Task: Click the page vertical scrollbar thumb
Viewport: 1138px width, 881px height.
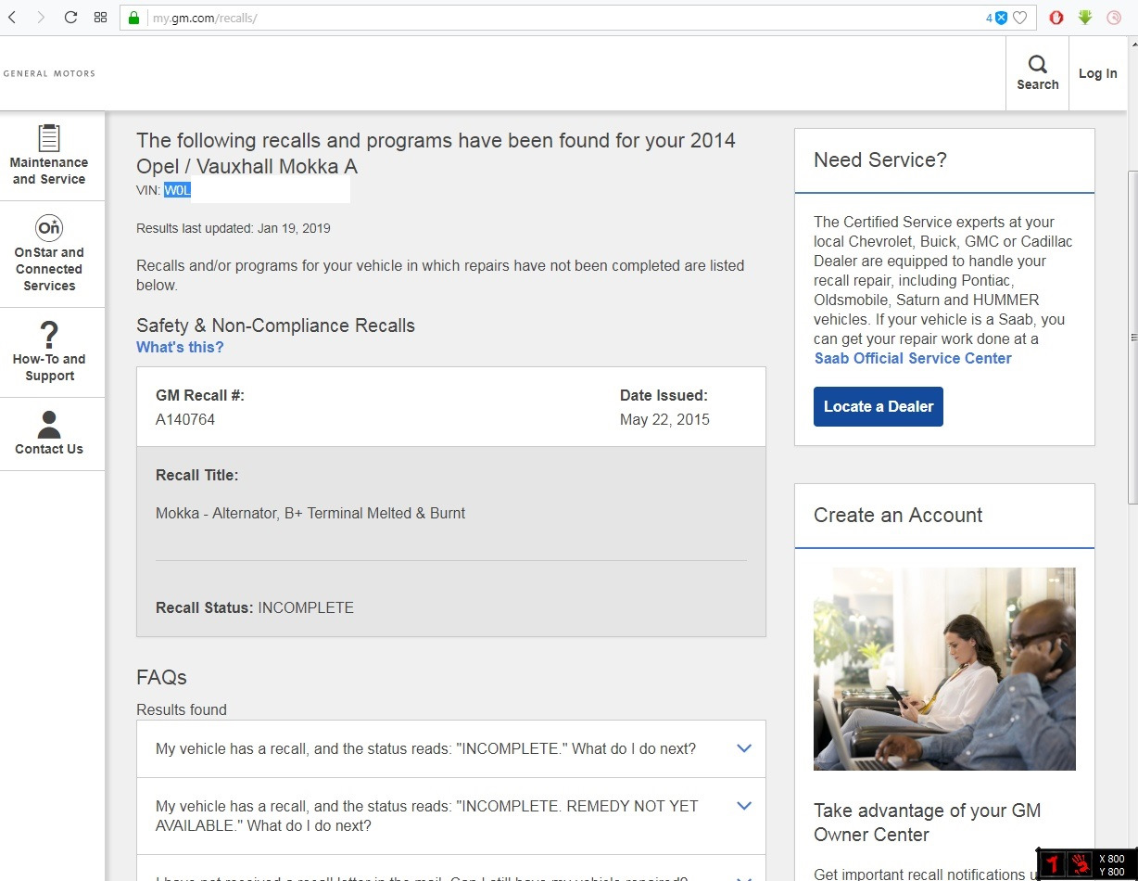Action: [x=1132, y=338]
